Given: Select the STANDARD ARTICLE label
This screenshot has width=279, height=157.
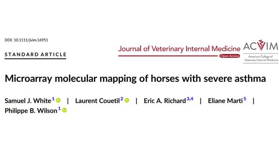Looking at the screenshot, I should (x=35, y=54).
